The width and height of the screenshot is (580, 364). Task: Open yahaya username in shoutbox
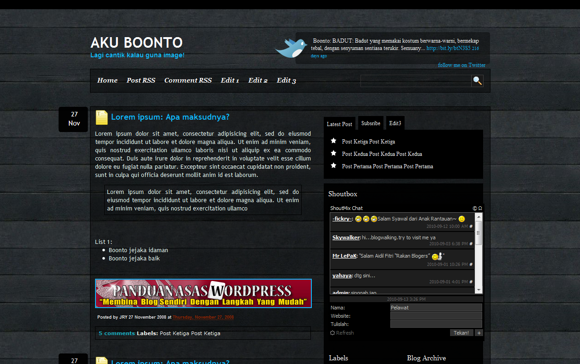[x=342, y=276]
